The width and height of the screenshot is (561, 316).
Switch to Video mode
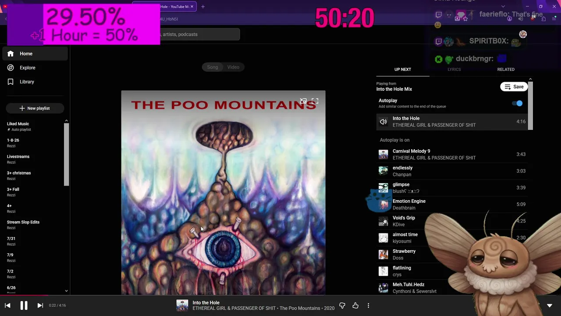(233, 67)
